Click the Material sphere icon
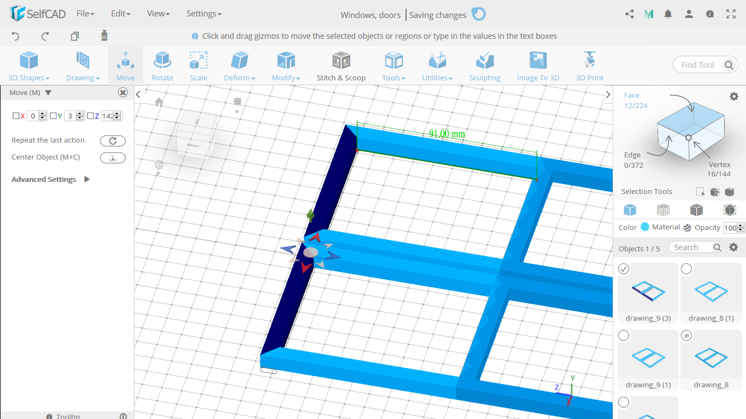 [687, 228]
